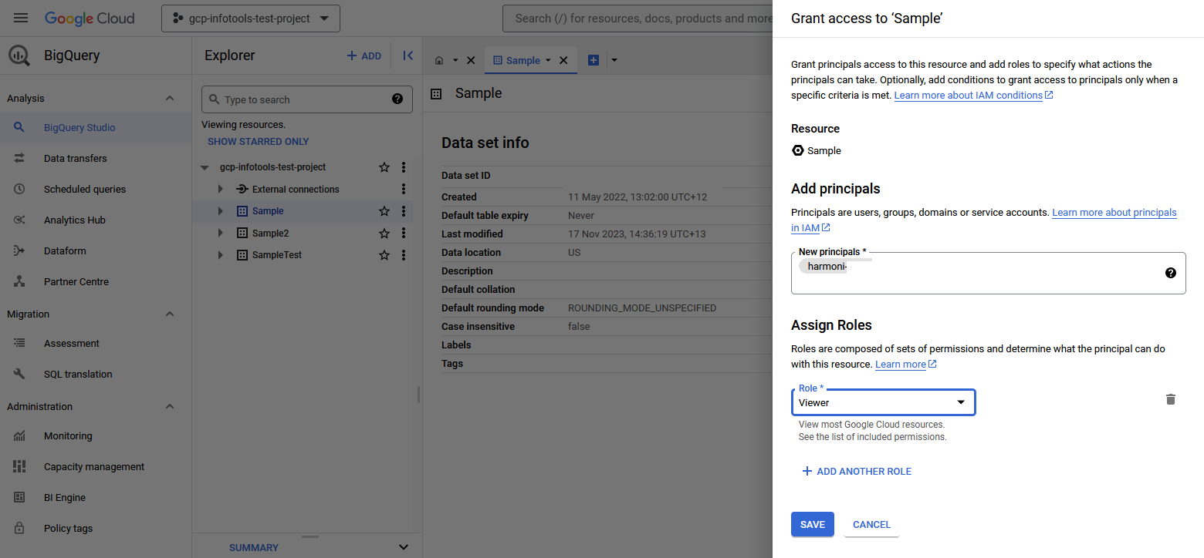Open more options for External connections
1204x558 pixels.
pyautogui.click(x=404, y=189)
